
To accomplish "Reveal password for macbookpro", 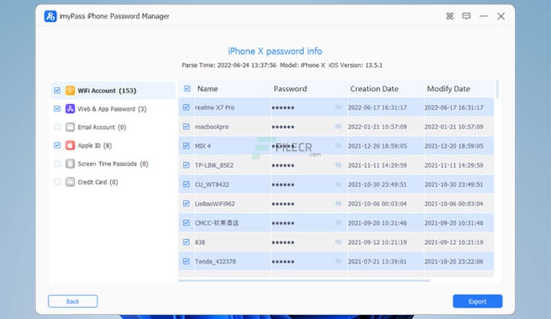I will pos(338,127).
